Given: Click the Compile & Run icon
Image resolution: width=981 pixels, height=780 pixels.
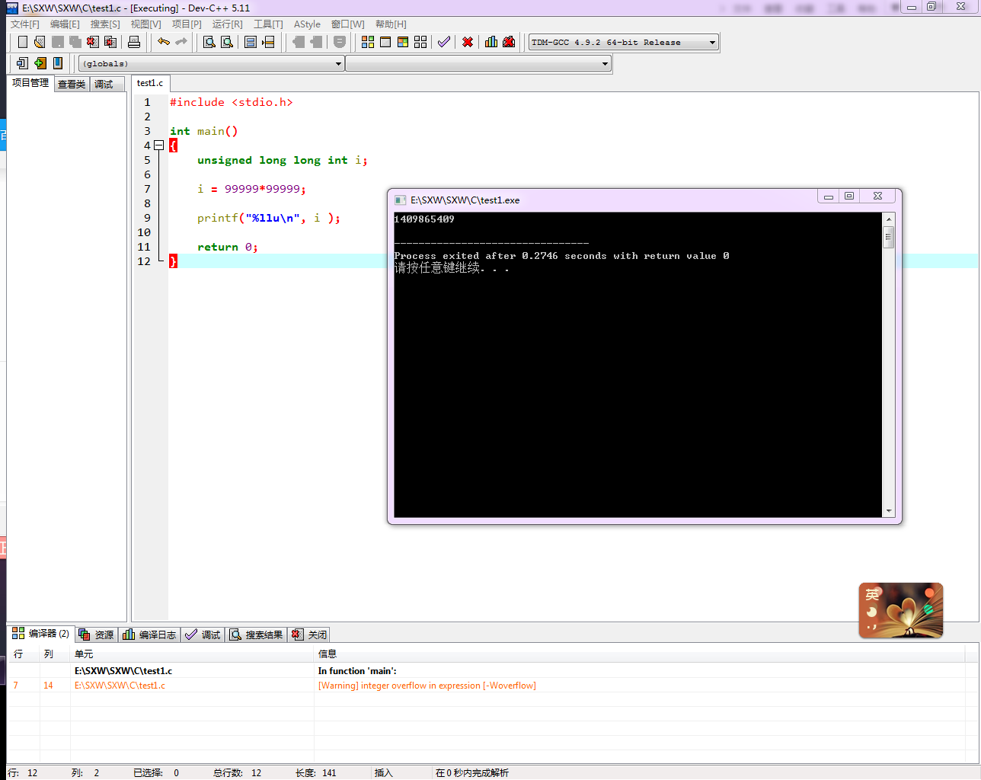Looking at the screenshot, I should coord(403,42).
